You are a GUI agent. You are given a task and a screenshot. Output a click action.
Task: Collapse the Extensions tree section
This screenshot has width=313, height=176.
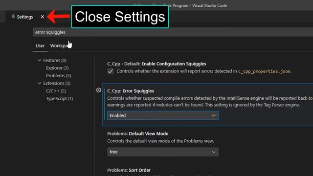pyautogui.click(x=39, y=83)
